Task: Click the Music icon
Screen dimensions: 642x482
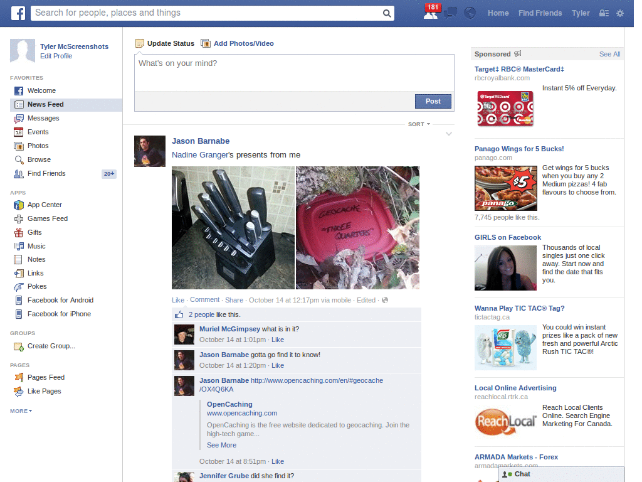Action: pyautogui.click(x=19, y=246)
